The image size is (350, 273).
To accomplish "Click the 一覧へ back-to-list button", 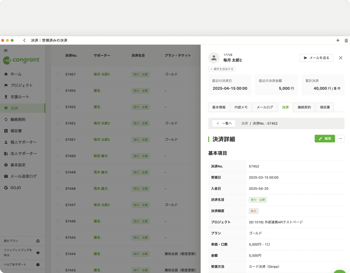I will pos(224,123).
